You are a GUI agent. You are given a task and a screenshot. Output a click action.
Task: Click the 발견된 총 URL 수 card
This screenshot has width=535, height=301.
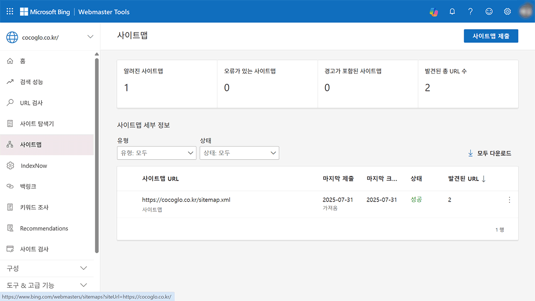pos(468,84)
